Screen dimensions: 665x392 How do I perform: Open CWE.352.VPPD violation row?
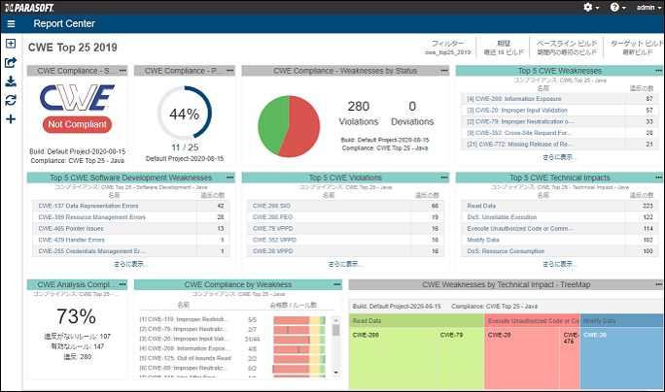[346, 240]
